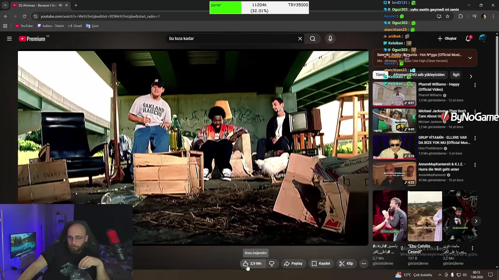Image resolution: width=499 pixels, height=280 pixels.
Task: Open the Ebu Cehilin Cesedi short
Action: [x=425, y=216]
